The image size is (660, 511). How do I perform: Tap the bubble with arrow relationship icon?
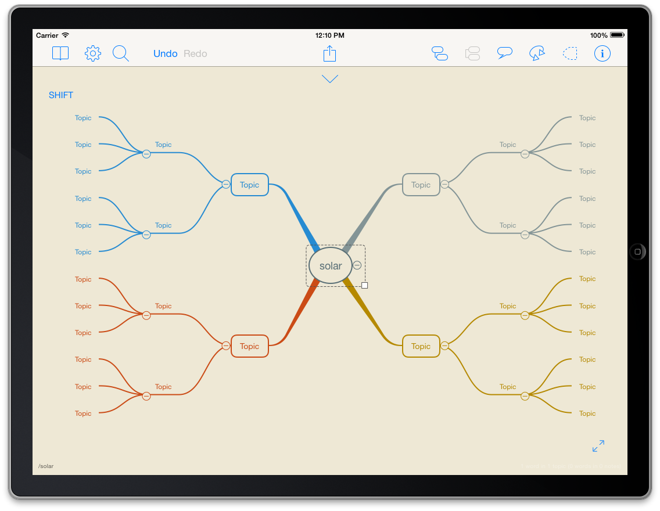tap(537, 53)
